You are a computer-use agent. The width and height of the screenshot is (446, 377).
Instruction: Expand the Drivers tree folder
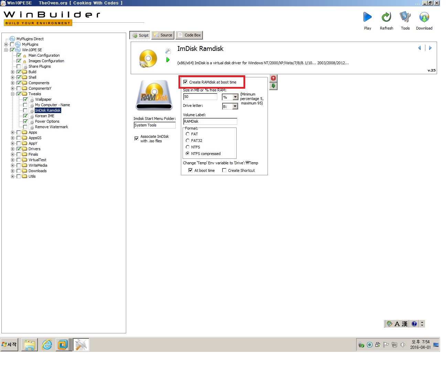pos(13,149)
